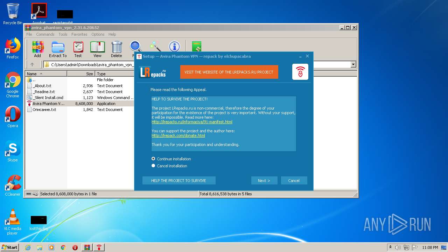Open the Favorites menu in WinRAR
This screenshot has width=448, height=252.
79,34
